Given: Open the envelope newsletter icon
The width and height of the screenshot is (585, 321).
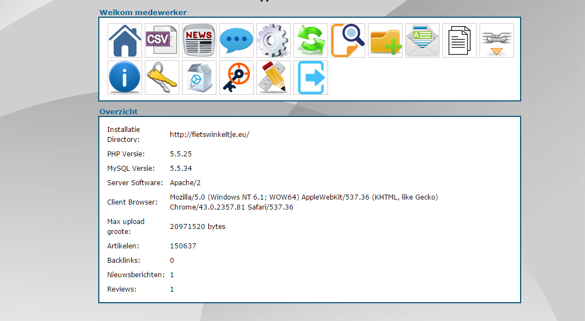Looking at the screenshot, I should [422, 40].
